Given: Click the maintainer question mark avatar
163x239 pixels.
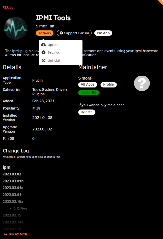Looking at the screenshot, I should (x=142, y=83).
